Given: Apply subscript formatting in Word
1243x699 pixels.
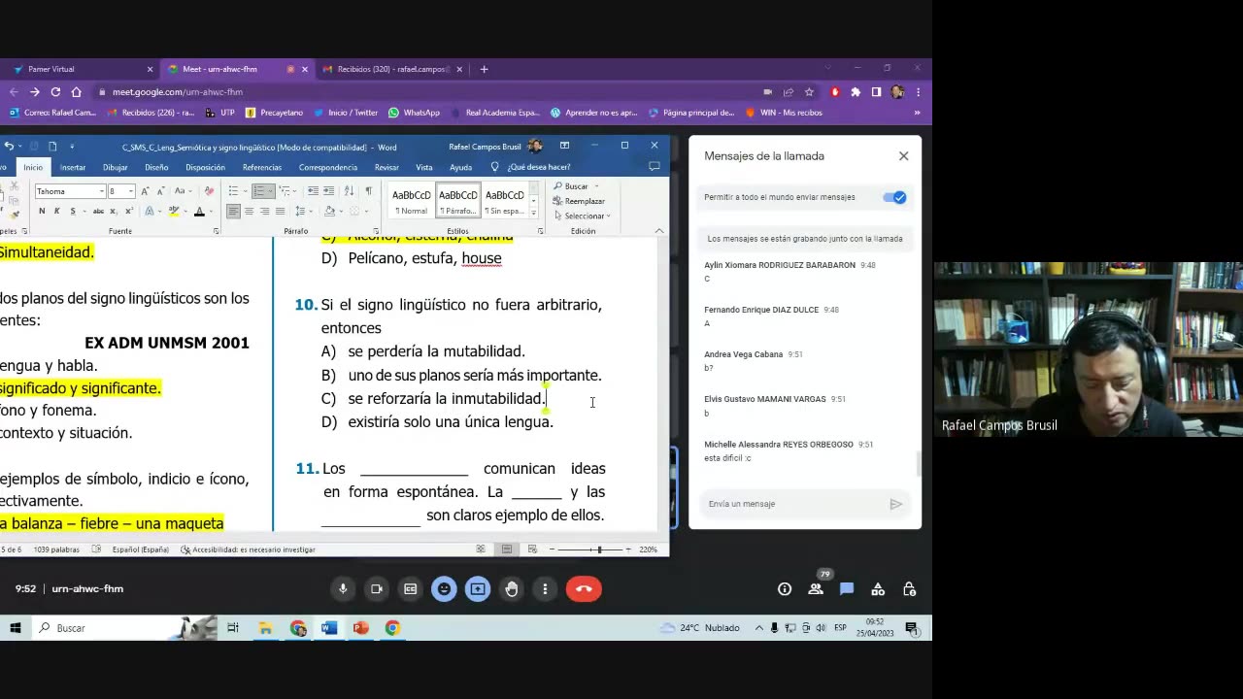Looking at the screenshot, I should point(113,211).
